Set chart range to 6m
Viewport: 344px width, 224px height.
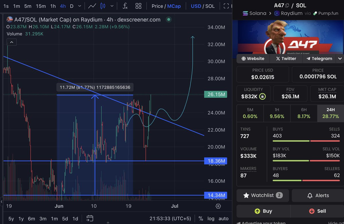point(31,219)
